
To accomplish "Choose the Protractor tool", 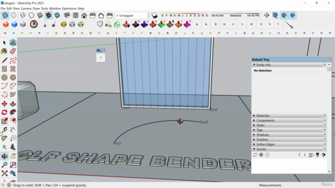I will (x=4, y=138).
